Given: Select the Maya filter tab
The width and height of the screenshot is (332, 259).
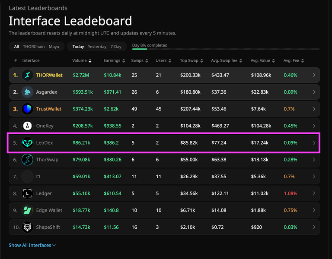Looking at the screenshot, I should [x=54, y=47].
